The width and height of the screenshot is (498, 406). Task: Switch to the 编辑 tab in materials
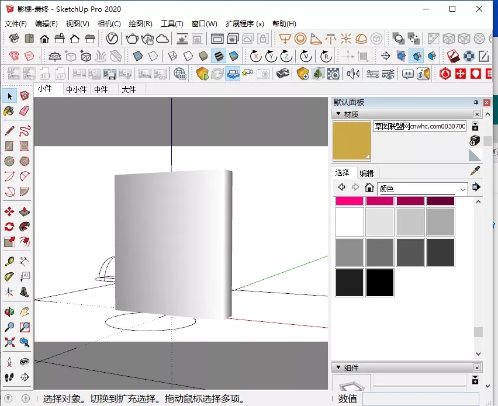366,173
